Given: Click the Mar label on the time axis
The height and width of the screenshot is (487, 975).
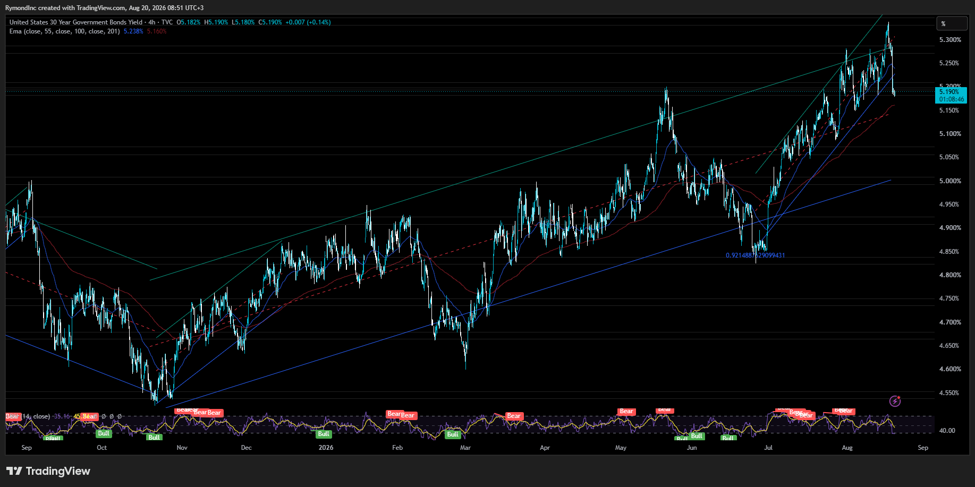Looking at the screenshot, I should 465,448.
